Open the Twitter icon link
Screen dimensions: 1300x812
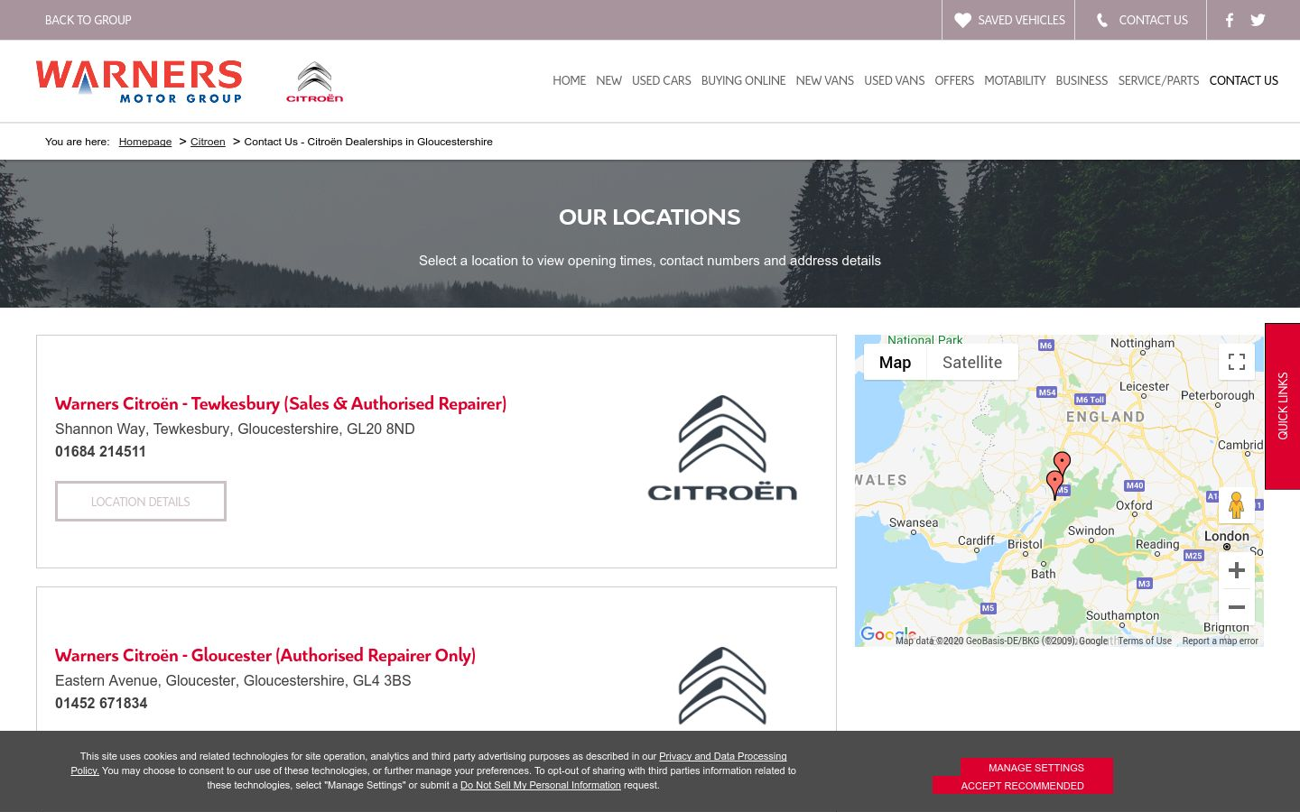pos(1258,20)
